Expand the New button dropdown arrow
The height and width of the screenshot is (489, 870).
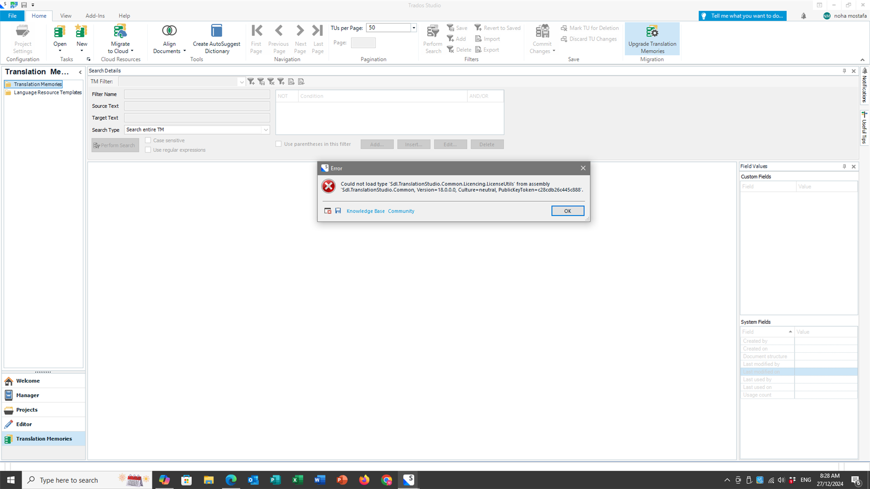click(x=82, y=51)
